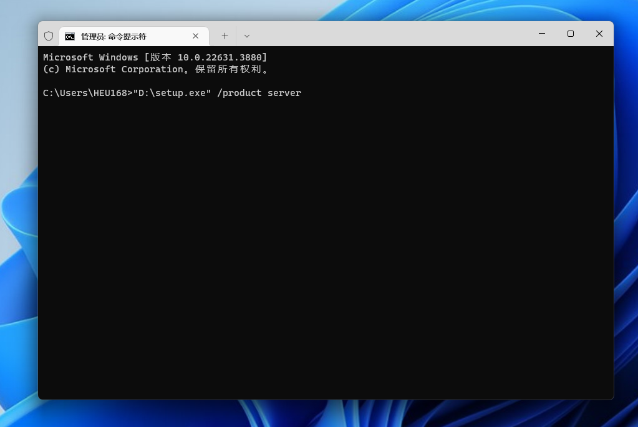Click the version number 10.0.22631.3880
Image resolution: width=638 pixels, height=427 pixels.
(x=218, y=57)
